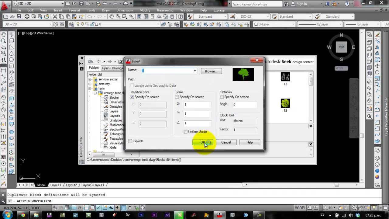389x219 pixels.
Task: Open Photoshop from the Windows taskbar
Action: click(141, 215)
